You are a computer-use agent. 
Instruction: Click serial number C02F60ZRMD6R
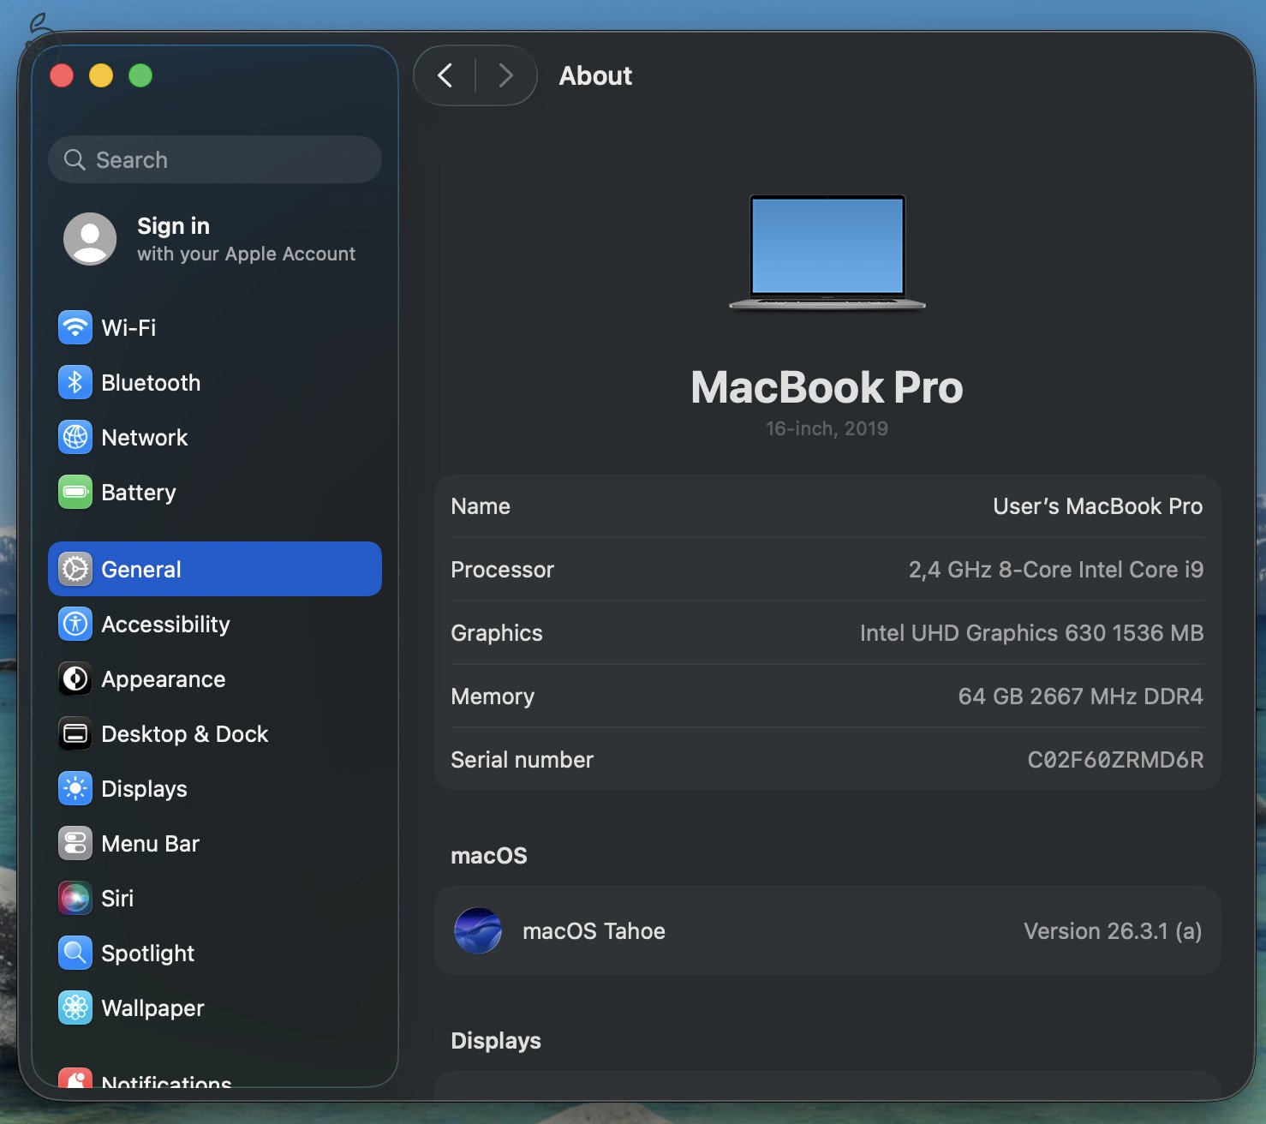pyautogui.click(x=1115, y=760)
